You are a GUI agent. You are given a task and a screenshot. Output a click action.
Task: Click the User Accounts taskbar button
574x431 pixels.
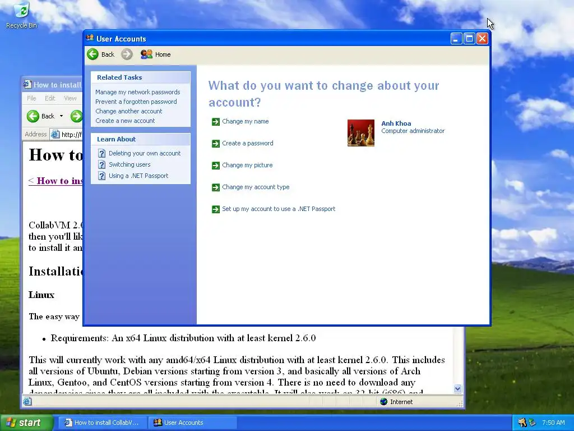[192, 423]
